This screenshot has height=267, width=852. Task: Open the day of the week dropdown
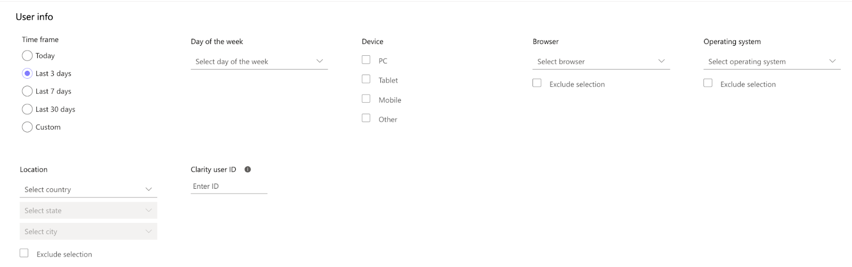point(259,62)
